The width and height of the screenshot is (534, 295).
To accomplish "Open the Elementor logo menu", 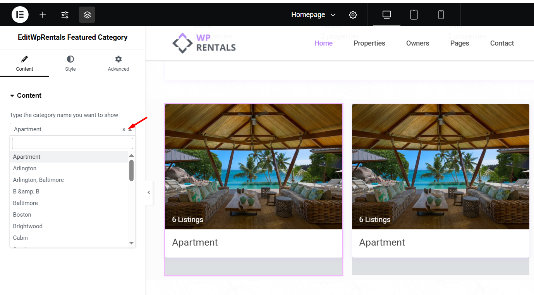I will 20,15.
